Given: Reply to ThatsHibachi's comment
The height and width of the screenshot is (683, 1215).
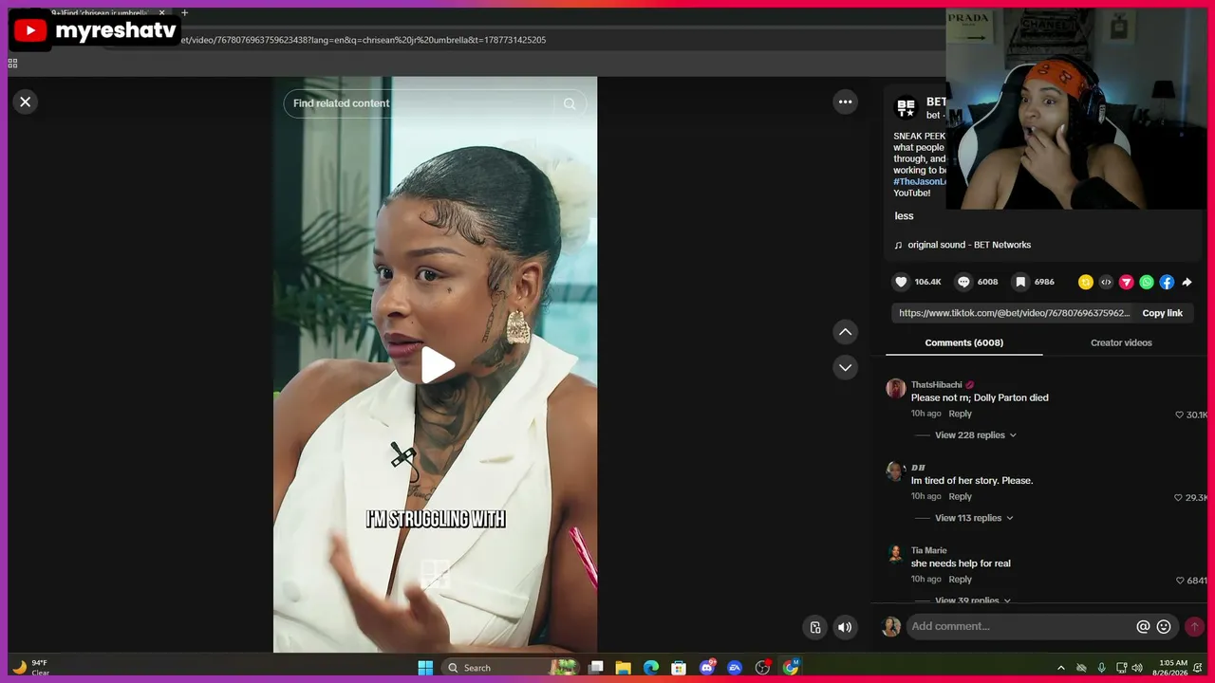Looking at the screenshot, I should [x=960, y=414].
